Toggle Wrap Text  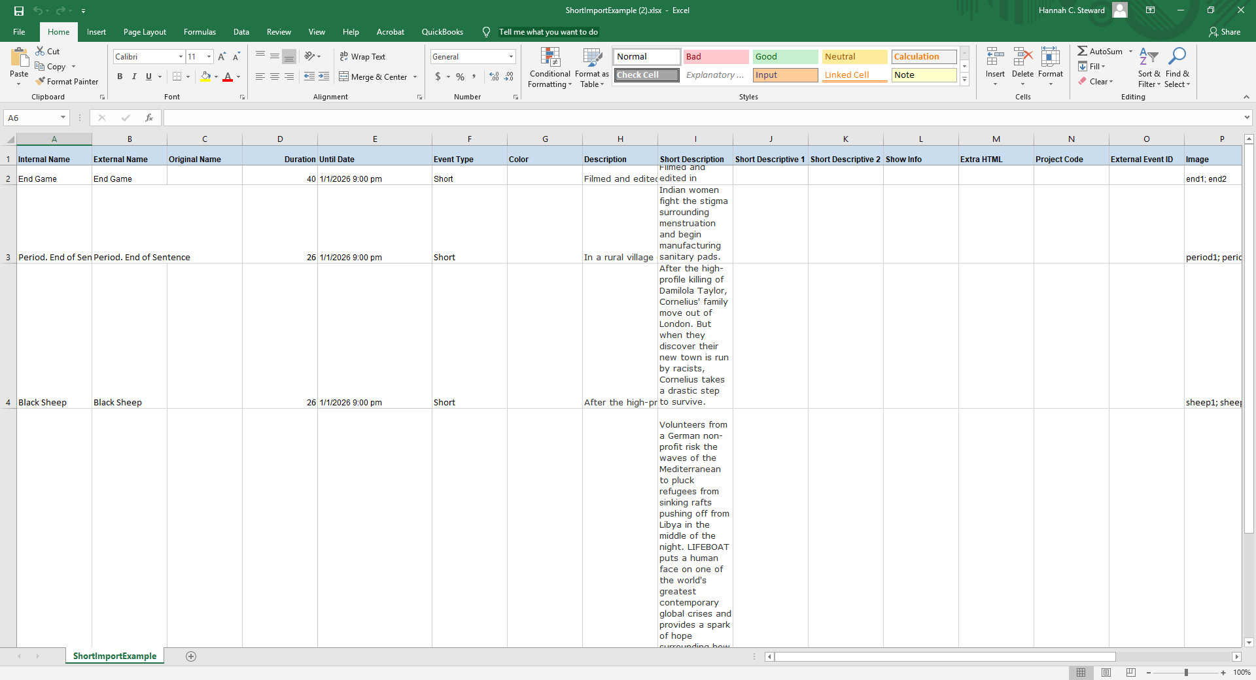click(362, 57)
